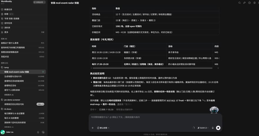Click the BETA badge beside 助理
The width and height of the screenshot is (259, 136).
[11, 14]
